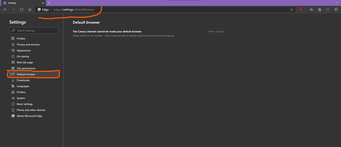The height and width of the screenshot is (147, 341).
Task: Click the forward navigation arrow
Action: tap(14, 10)
